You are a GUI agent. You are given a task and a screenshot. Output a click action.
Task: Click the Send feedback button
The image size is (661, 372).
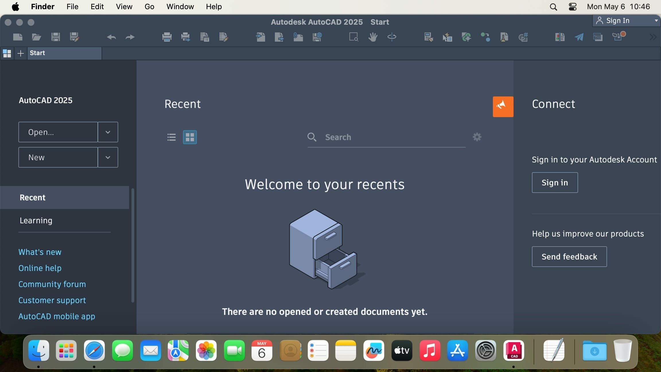click(569, 257)
